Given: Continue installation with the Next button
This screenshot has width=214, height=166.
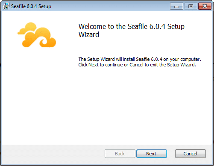Looking at the screenshot, I should click(152, 154).
